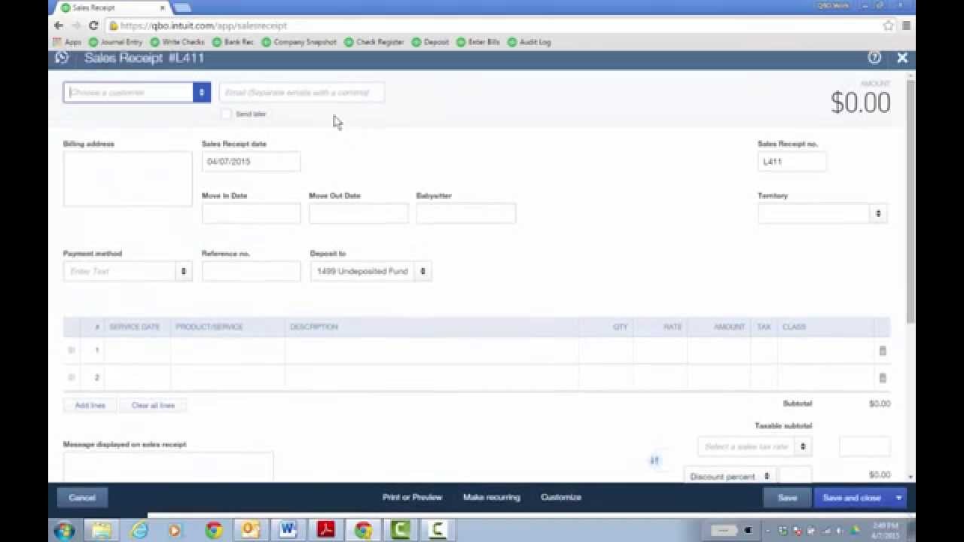Click the message on sales receipt box

(x=168, y=467)
